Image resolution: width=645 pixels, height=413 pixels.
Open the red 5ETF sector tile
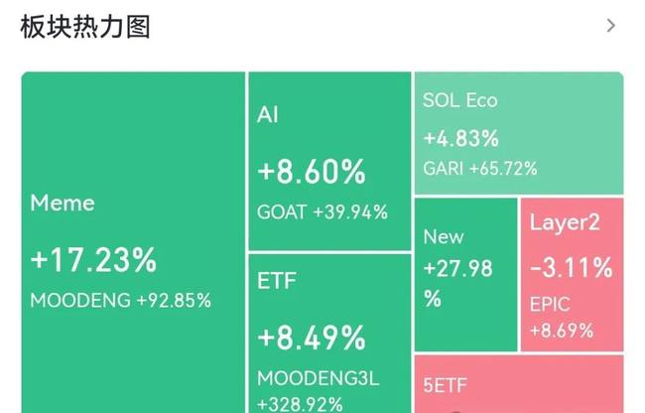pyautogui.click(x=519, y=384)
